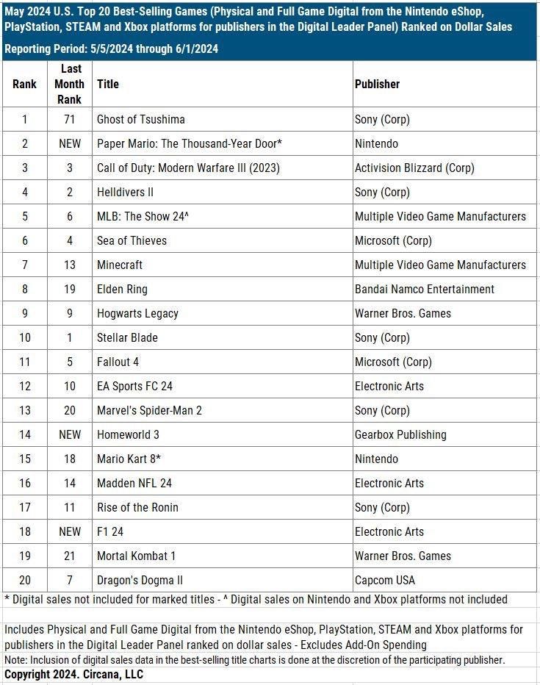The image size is (540, 685).
Task: Click the Last Month Rank header
Action: [x=69, y=84]
